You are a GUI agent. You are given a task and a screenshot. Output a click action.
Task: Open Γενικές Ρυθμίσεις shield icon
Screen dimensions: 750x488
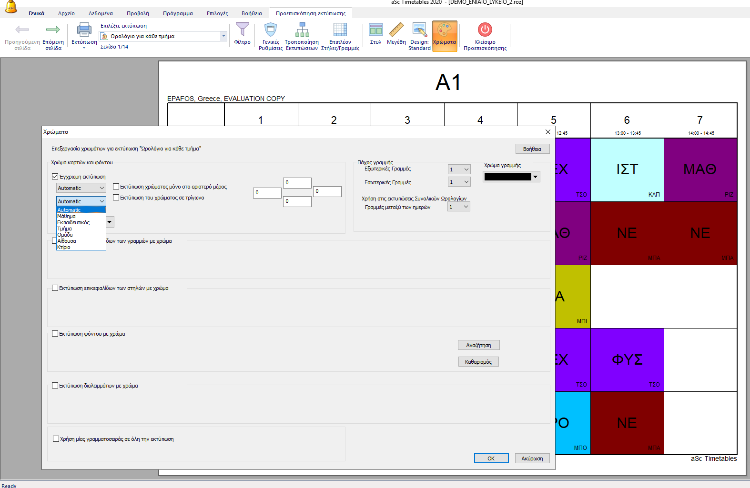pyautogui.click(x=271, y=30)
